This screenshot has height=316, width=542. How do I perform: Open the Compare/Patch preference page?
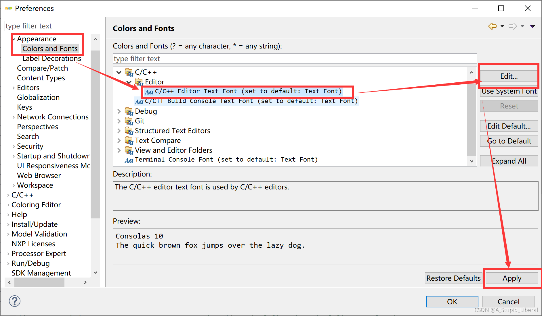click(x=43, y=68)
